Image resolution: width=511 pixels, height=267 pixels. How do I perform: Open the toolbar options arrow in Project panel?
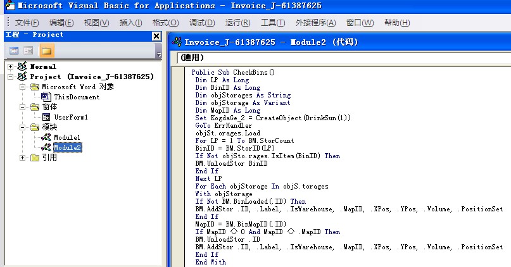click(159, 54)
